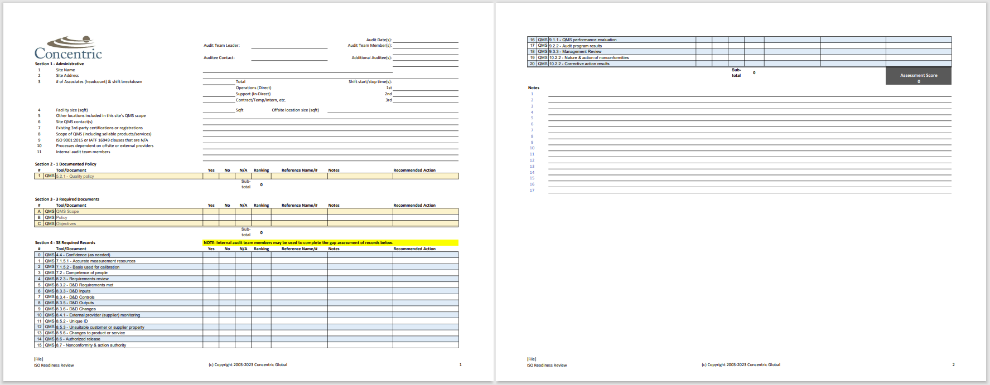Click the '5.2.1 - Quality policy' row
The image size is (990, 385).
pyautogui.click(x=247, y=176)
